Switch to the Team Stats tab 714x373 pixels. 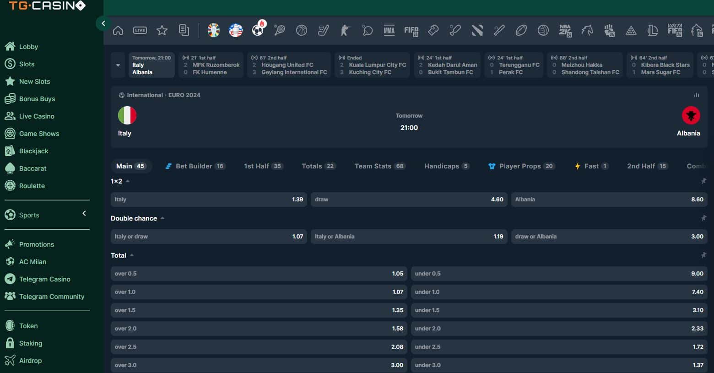(380, 166)
